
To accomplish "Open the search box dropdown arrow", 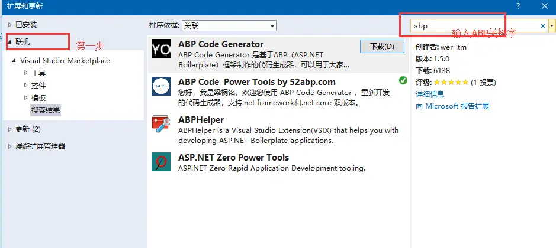I will pyautogui.click(x=552, y=26).
